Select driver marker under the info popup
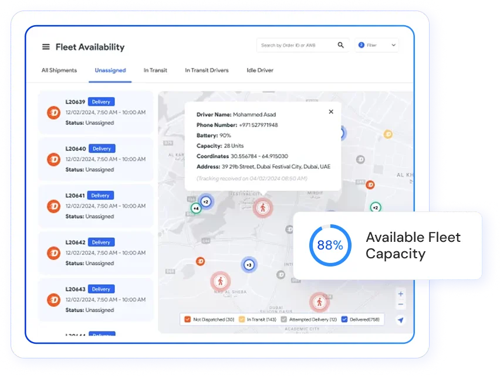 coord(262,207)
